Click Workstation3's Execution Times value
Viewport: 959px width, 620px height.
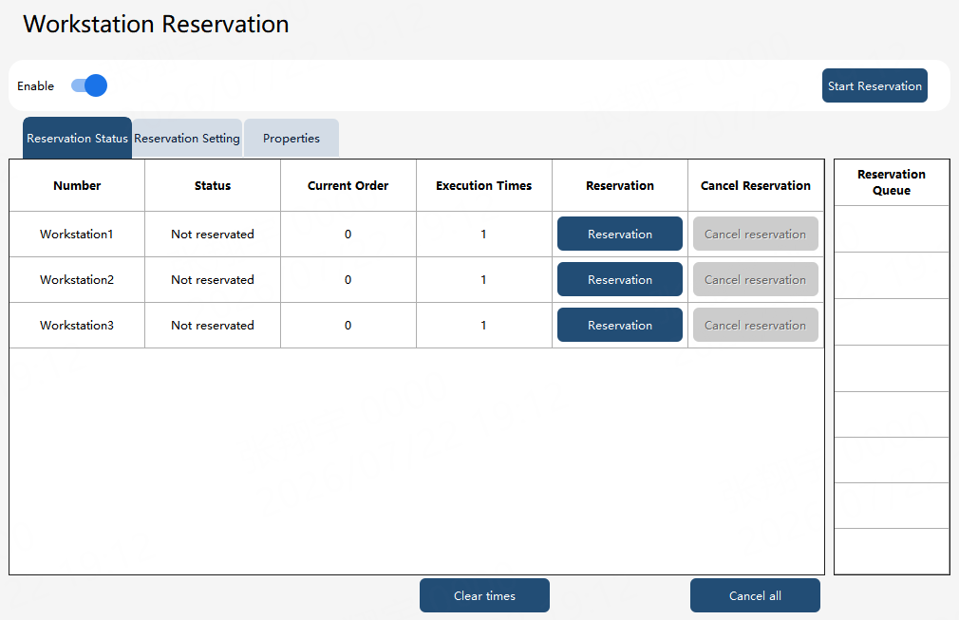(484, 326)
